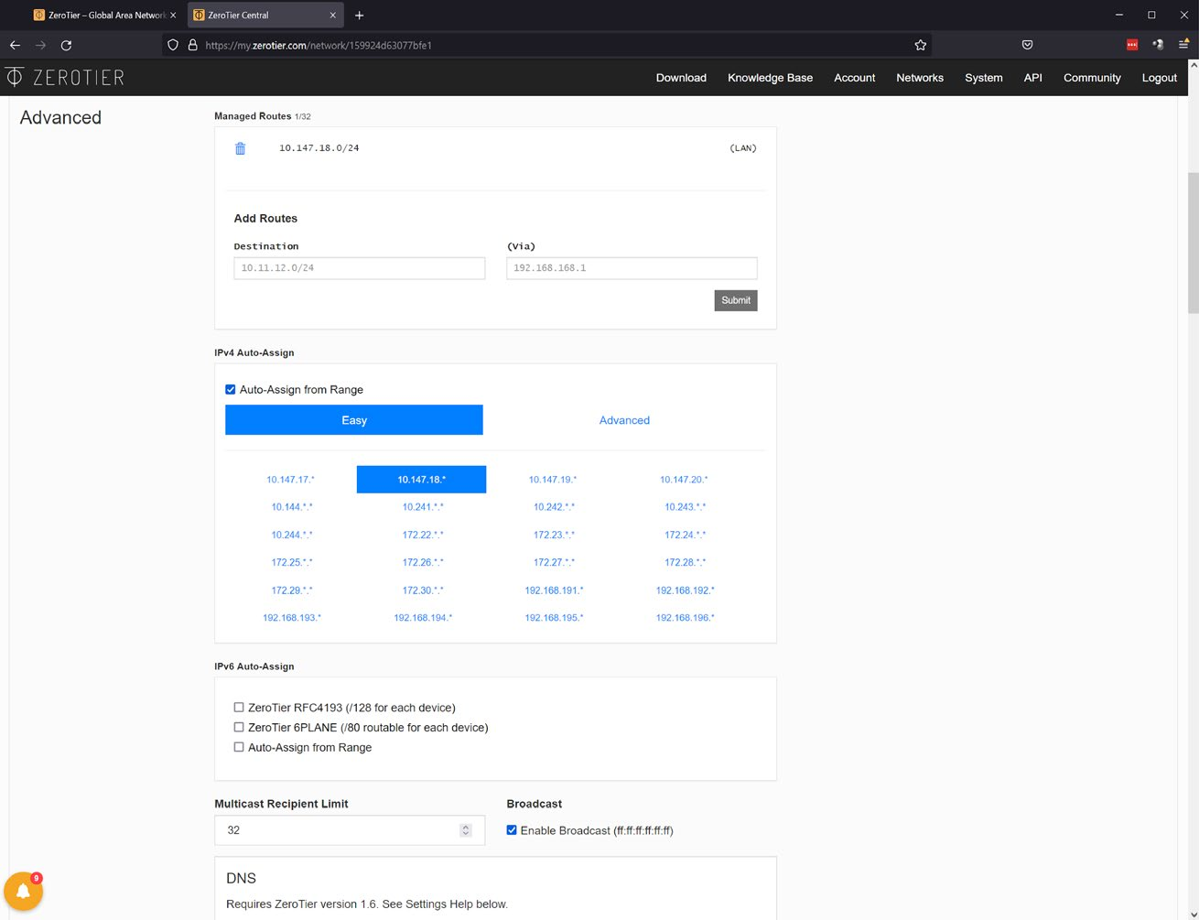Open the red extension icon in toolbar

point(1132,45)
